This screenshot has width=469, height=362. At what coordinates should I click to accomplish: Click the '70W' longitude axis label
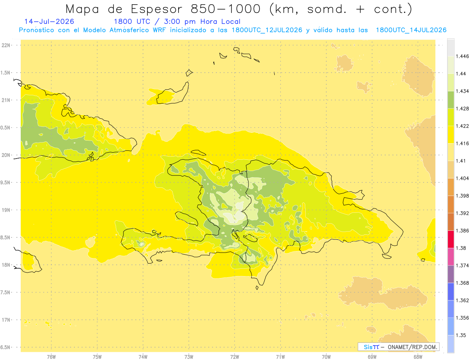pyautogui.click(x=326, y=357)
